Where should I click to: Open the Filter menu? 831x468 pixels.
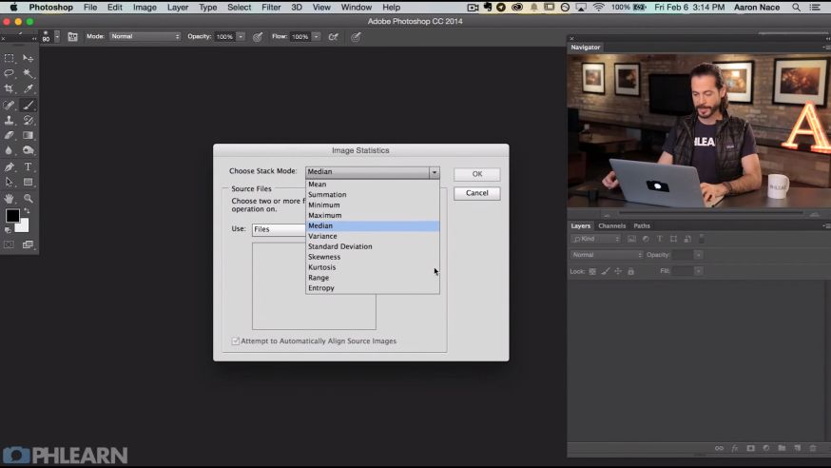(271, 8)
